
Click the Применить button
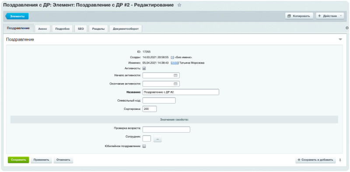tap(41, 160)
